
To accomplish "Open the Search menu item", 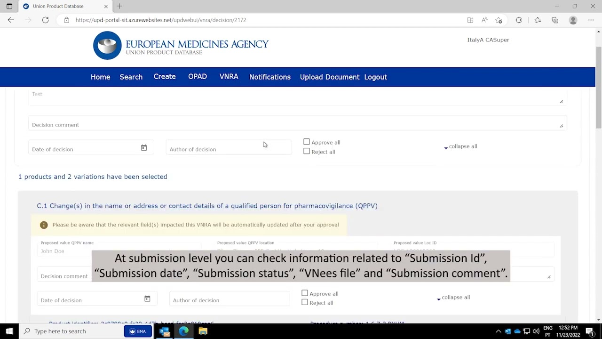I will (x=131, y=77).
